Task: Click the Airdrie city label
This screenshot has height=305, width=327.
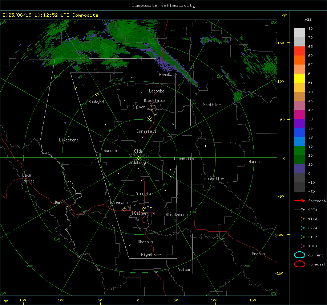Action: pos(143,194)
